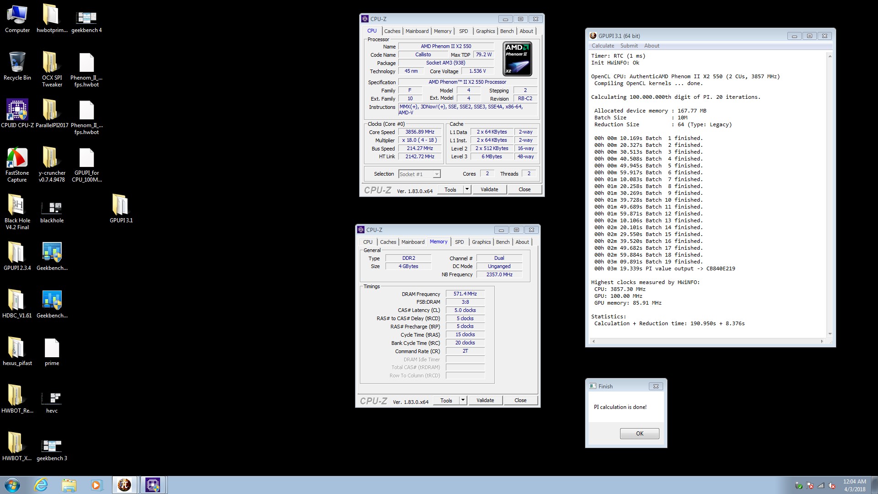Open Submit menu in GPUPI

629,46
